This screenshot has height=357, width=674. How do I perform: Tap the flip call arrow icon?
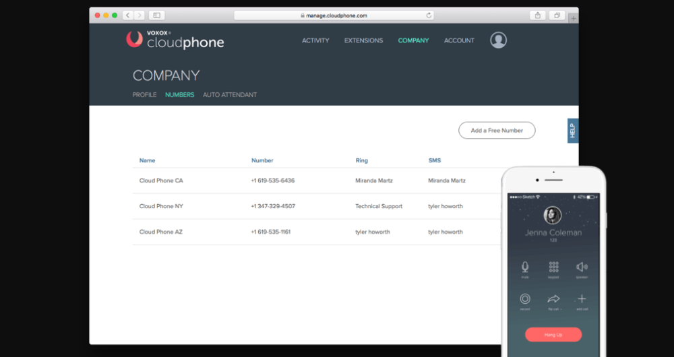[x=553, y=299]
